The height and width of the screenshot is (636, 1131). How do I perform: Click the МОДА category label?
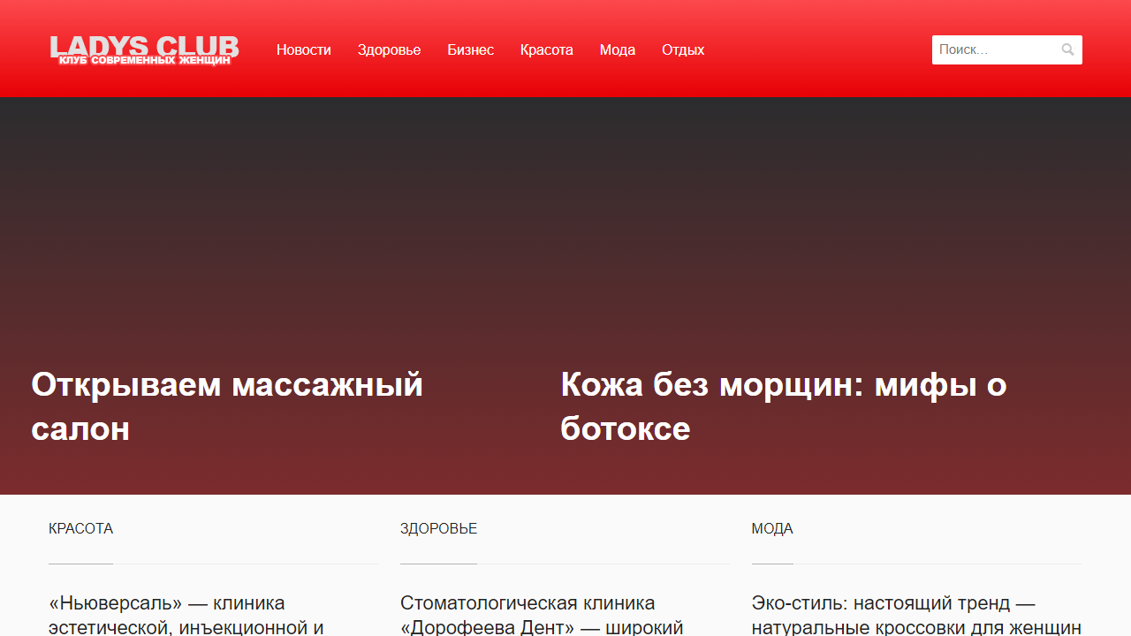[x=772, y=528]
